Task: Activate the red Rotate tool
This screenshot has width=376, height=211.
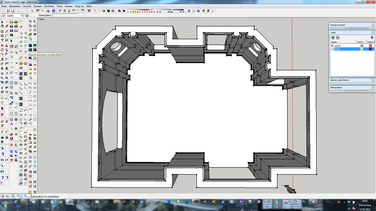Action: click(2, 50)
